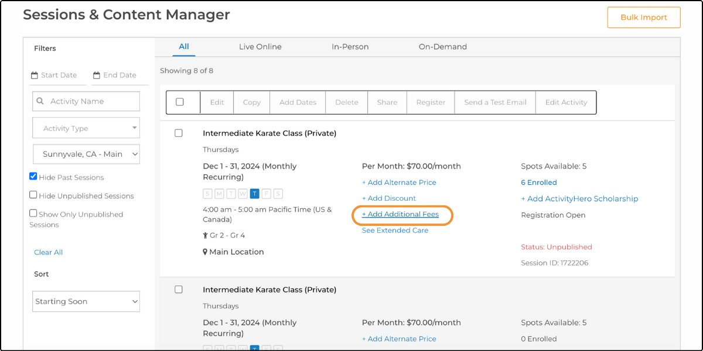Click the End Date field
Viewport: 703px width, 351px height.
120,75
